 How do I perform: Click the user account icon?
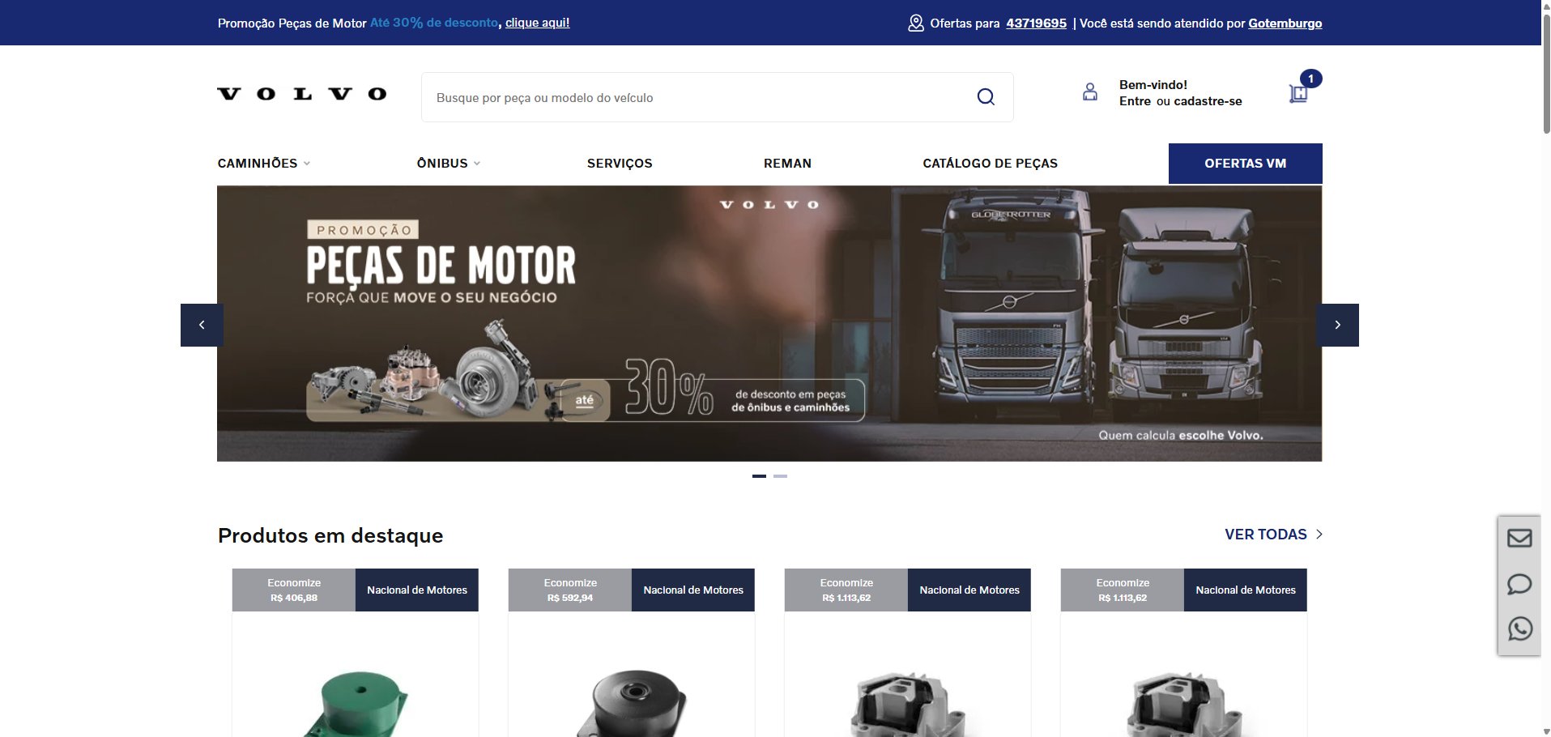[1090, 92]
